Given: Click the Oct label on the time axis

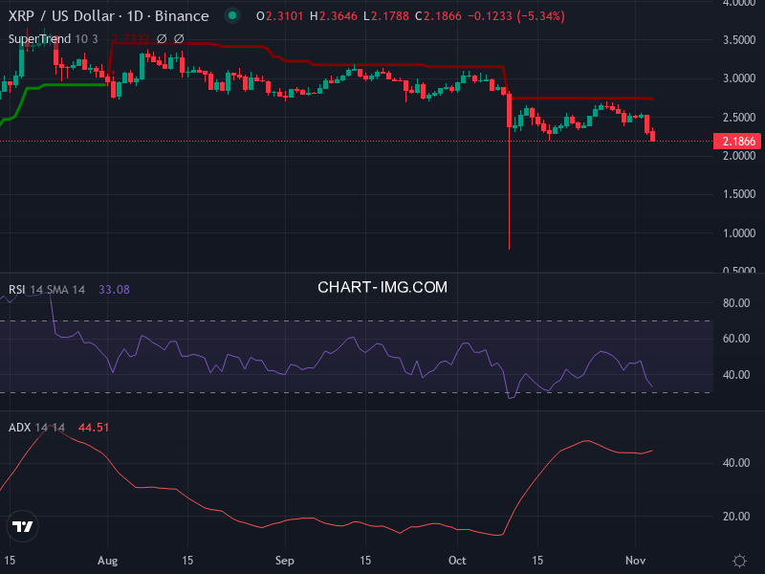Looking at the screenshot, I should tap(457, 561).
